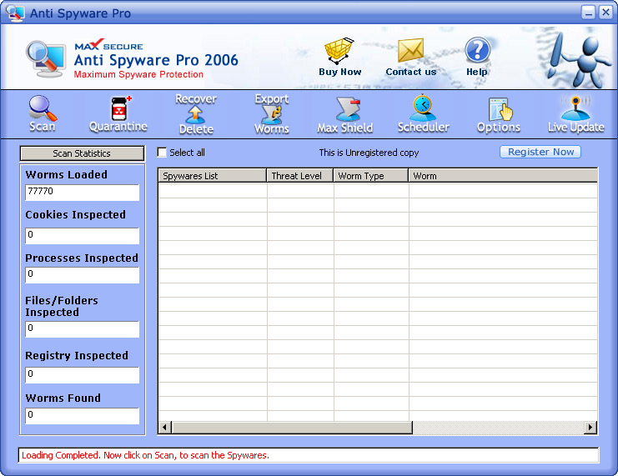
Task: Click the Spywares List column header
Action: [x=212, y=176]
